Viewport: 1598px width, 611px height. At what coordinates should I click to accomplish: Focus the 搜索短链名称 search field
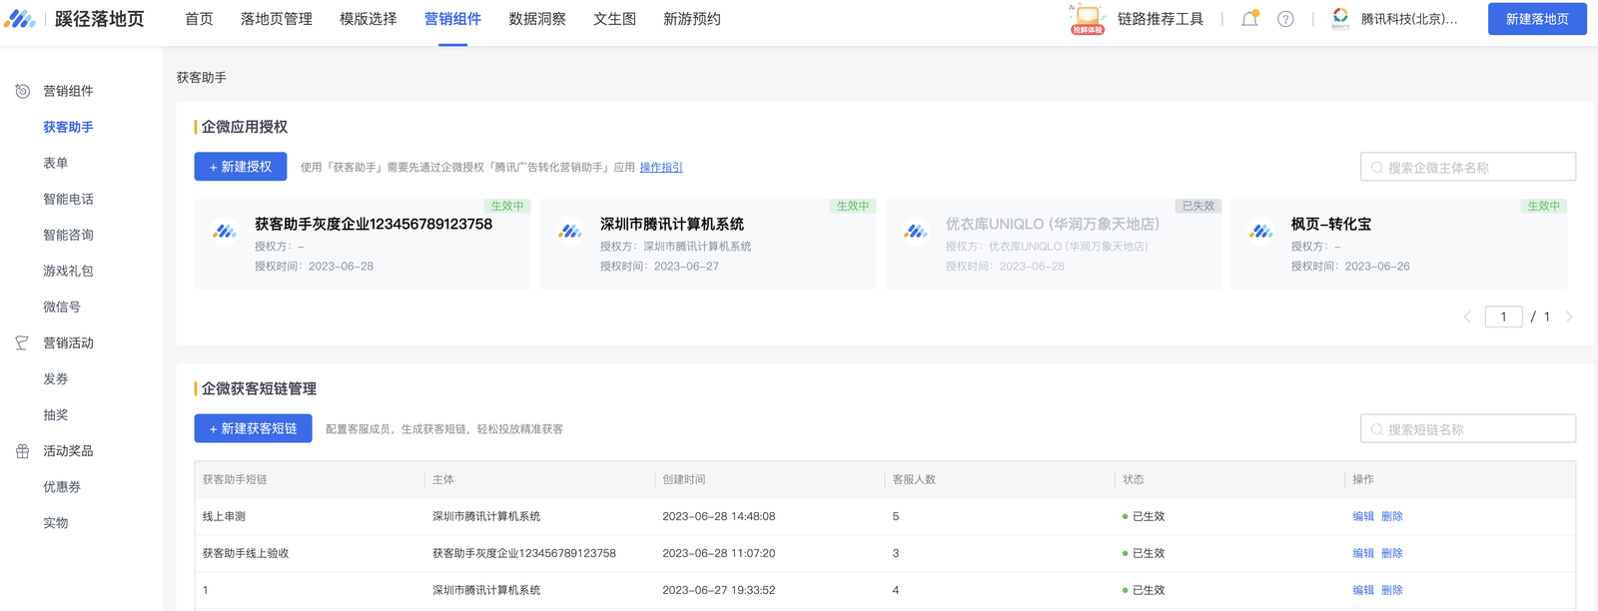(x=1468, y=428)
